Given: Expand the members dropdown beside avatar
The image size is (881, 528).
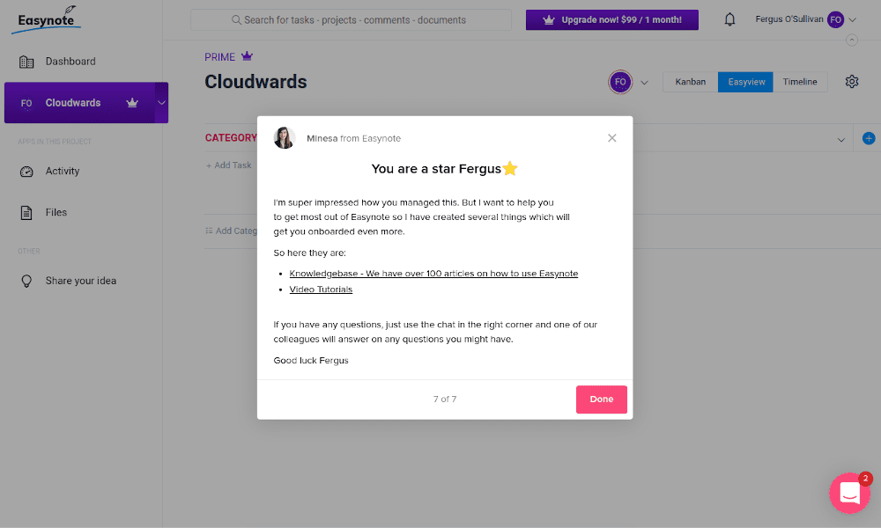Looking at the screenshot, I should (644, 83).
